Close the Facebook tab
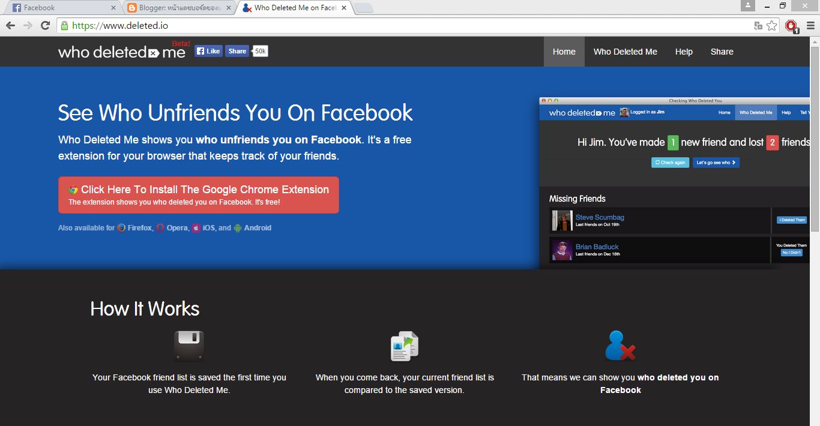This screenshot has width=820, height=426. pos(113,8)
